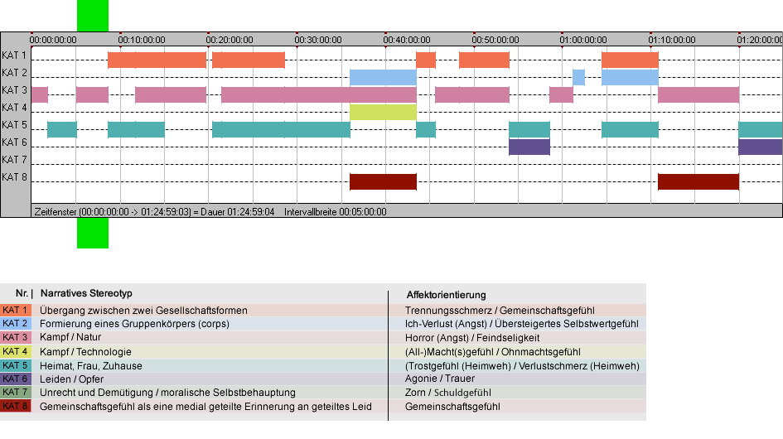Image resolution: width=783 pixels, height=439 pixels.
Task: Select the KAT 8 dark red legend swatch
Action: coord(16,406)
